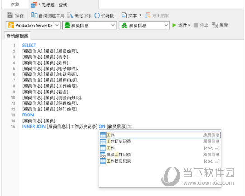The height and width of the screenshot is (196, 245).
Task: Select the highlighted 工作 suggestion in autocomplete
Action: [160, 135]
